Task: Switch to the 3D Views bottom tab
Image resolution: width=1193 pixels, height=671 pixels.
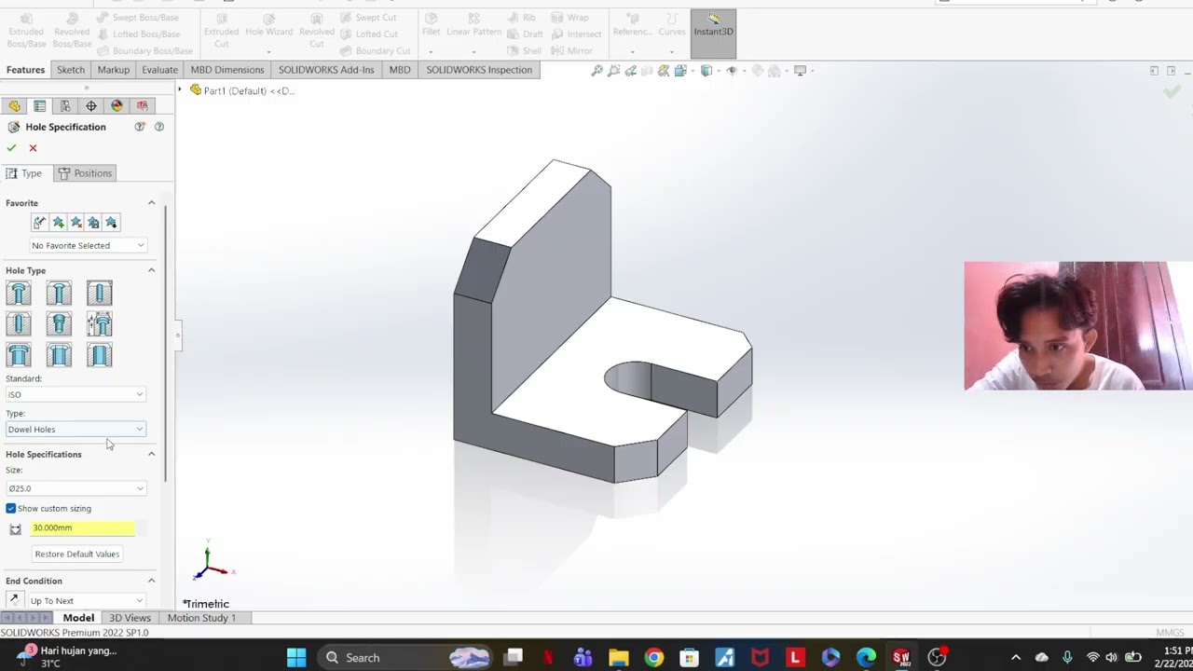Action: (130, 618)
